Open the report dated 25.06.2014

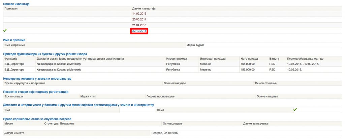(139, 20)
